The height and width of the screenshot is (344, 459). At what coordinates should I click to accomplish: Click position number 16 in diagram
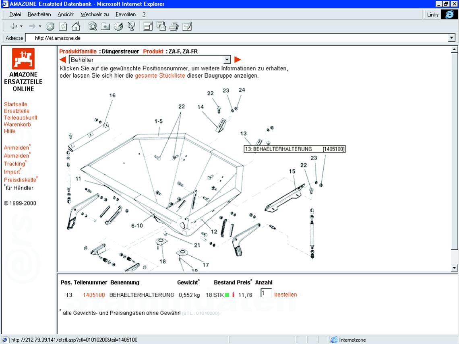click(112, 95)
